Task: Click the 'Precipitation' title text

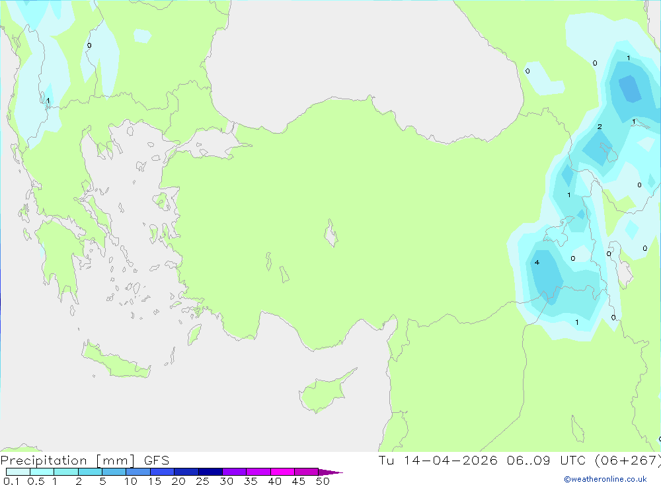Action: pos(44,461)
